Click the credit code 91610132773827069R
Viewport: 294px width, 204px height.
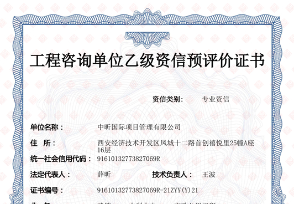coord(129,159)
